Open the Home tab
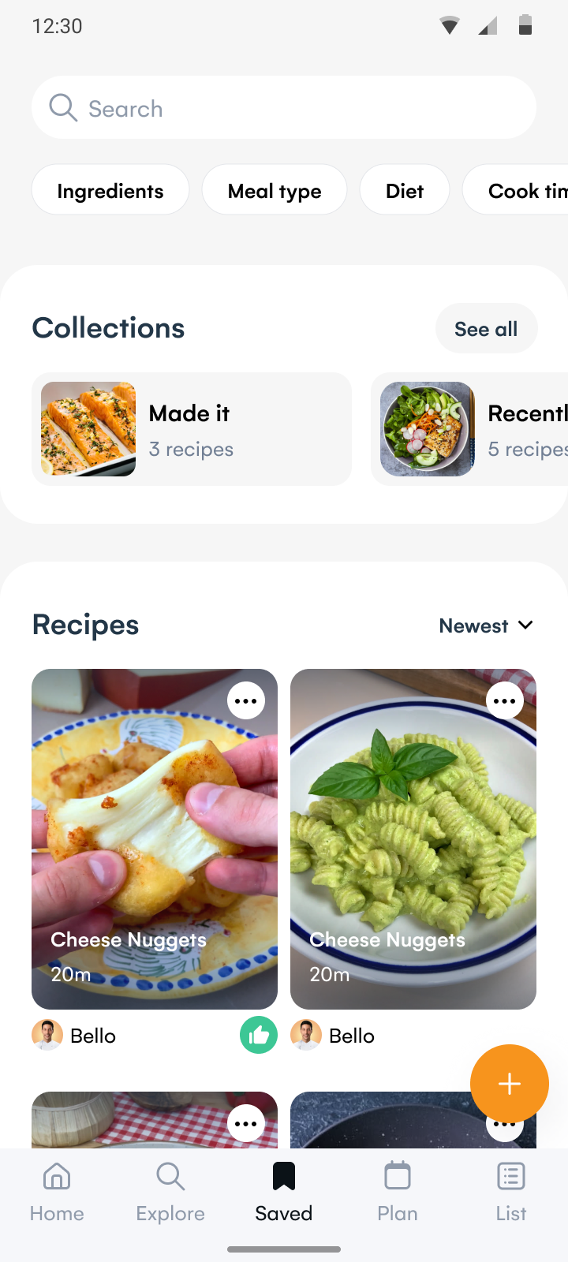 click(57, 1192)
